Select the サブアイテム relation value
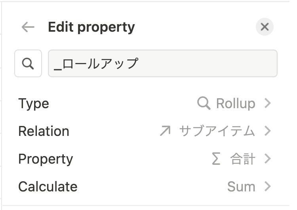 tap(217, 131)
